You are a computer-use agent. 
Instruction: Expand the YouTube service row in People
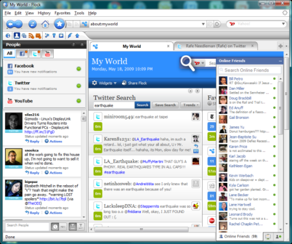coord(44,101)
